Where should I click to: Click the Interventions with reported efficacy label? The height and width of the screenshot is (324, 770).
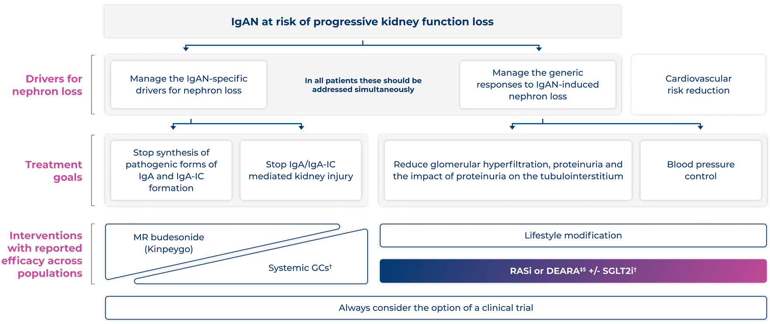click(42, 254)
